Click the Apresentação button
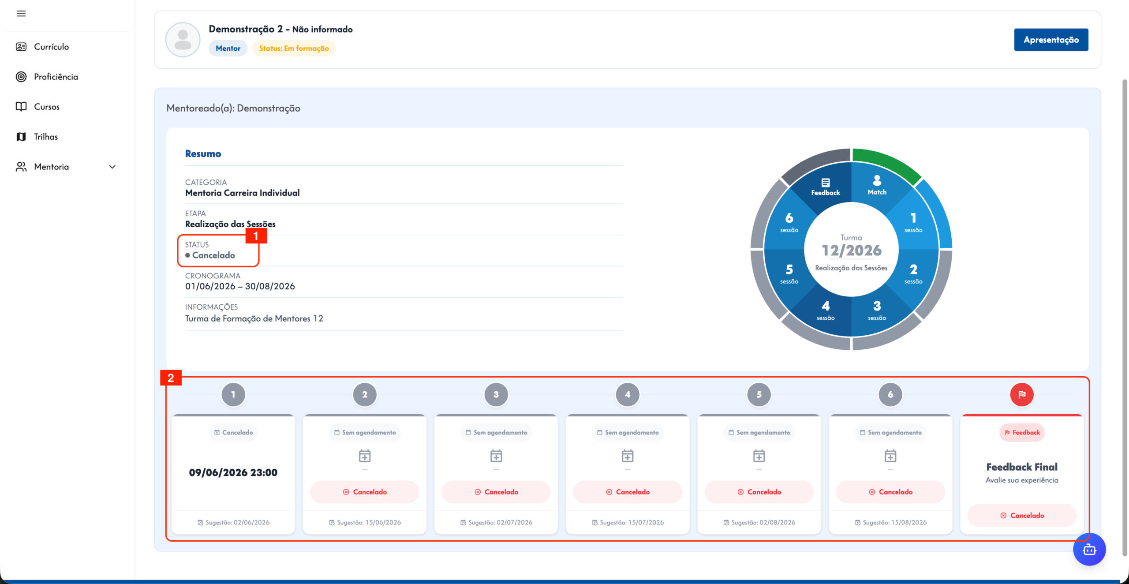Screen dimensions: 1129x584 click(1051, 40)
